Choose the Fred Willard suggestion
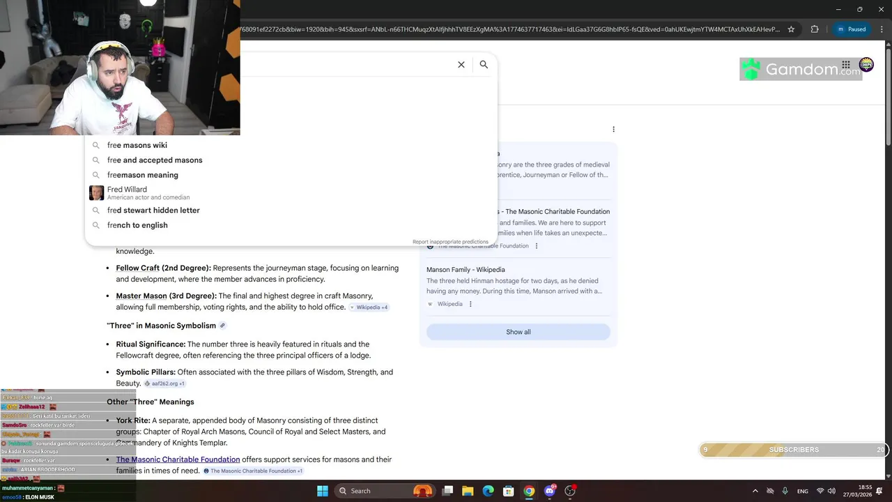The height and width of the screenshot is (502, 892). tap(291, 192)
